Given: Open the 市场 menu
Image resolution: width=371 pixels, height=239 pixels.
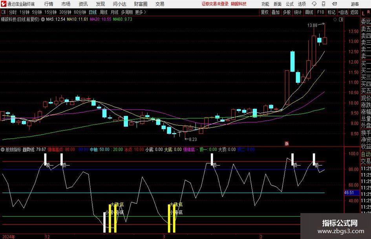Looking at the screenshot, I should [x=66, y=4].
